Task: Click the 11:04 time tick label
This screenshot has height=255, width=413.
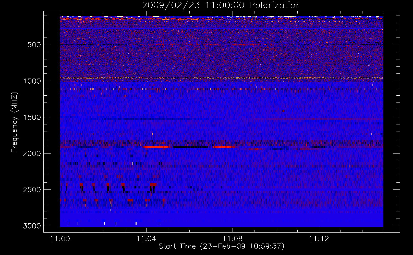Action: click(x=146, y=239)
